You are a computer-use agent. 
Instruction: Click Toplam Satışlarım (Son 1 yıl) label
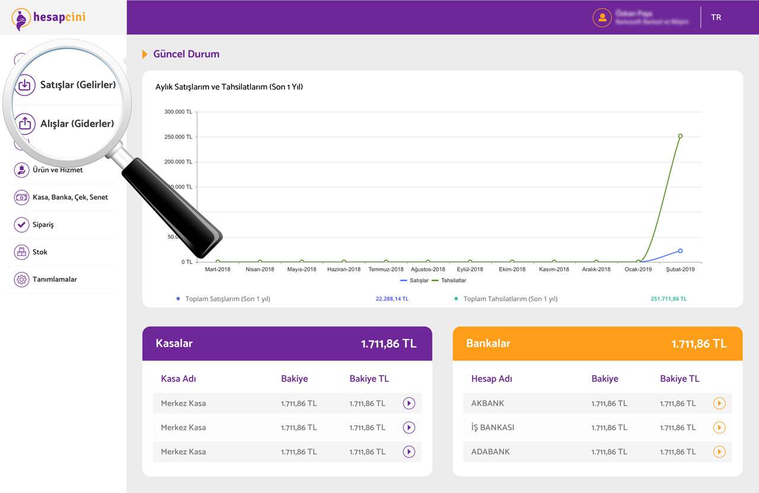[228, 299]
